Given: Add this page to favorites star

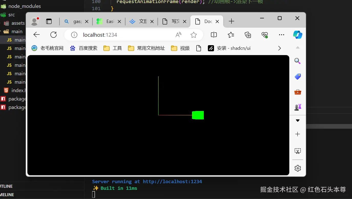Looking at the screenshot, I should pyautogui.click(x=194, y=35).
